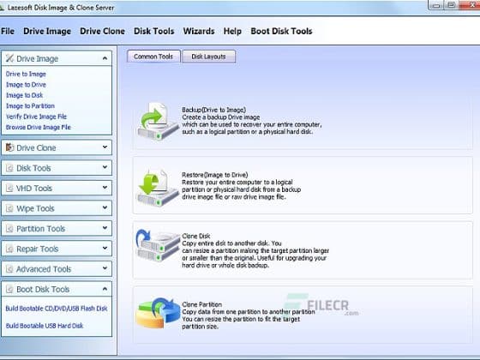
Task: Click the Partition Tools panel icon
Action: (9, 229)
